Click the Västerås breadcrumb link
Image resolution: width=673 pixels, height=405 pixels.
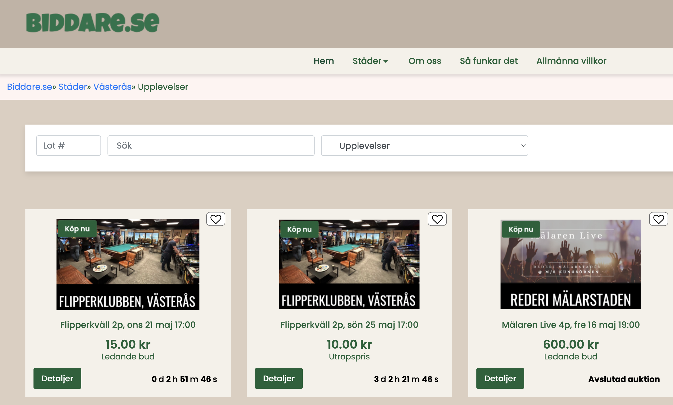[112, 87]
